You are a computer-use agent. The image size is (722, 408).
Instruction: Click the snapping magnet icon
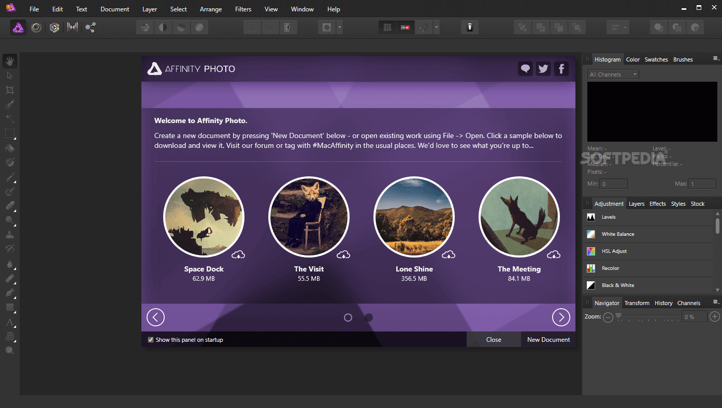click(x=424, y=27)
